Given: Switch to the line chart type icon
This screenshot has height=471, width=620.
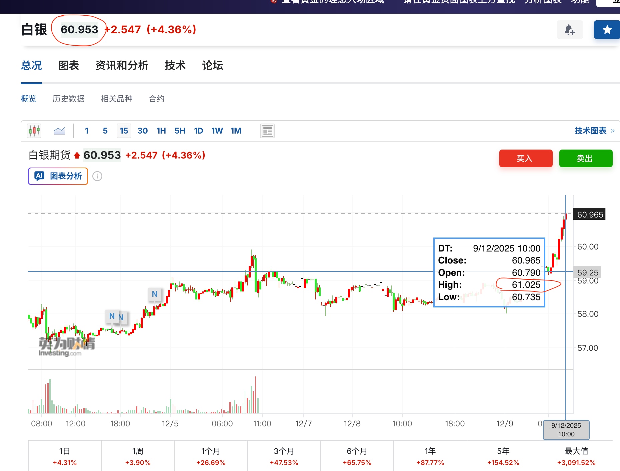Looking at the screenshot, I should click(x=59, y=131).
